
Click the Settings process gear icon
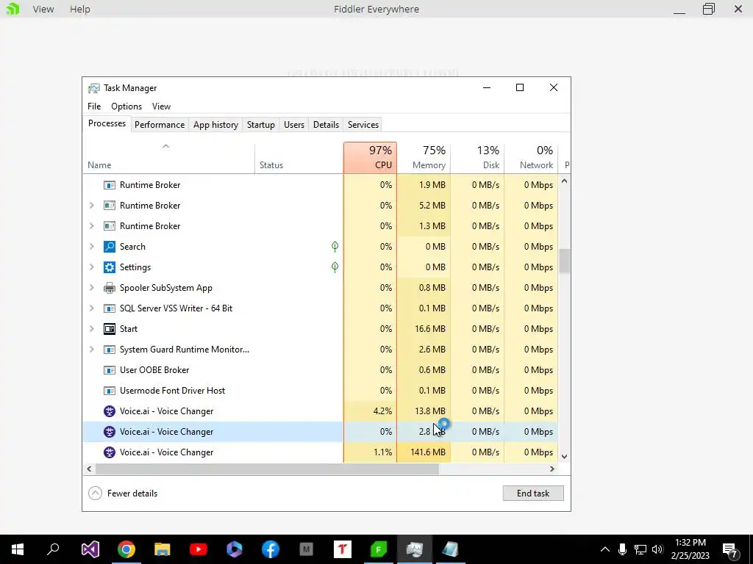click(110, 267)
